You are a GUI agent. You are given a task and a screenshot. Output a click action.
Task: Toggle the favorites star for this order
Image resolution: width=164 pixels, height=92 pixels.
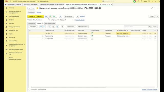37,8
